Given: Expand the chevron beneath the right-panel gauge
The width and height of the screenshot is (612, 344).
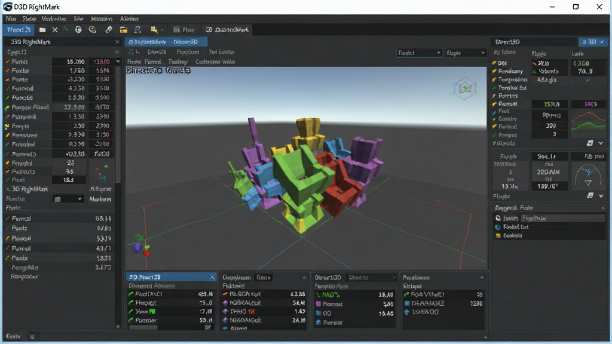Looking at the screenshot, I should (601, 196).
